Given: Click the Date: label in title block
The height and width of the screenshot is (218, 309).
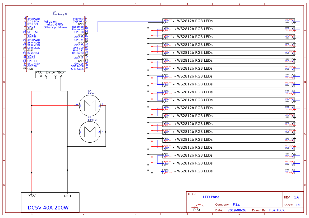Looking at the screenshot, I should 219,210.
